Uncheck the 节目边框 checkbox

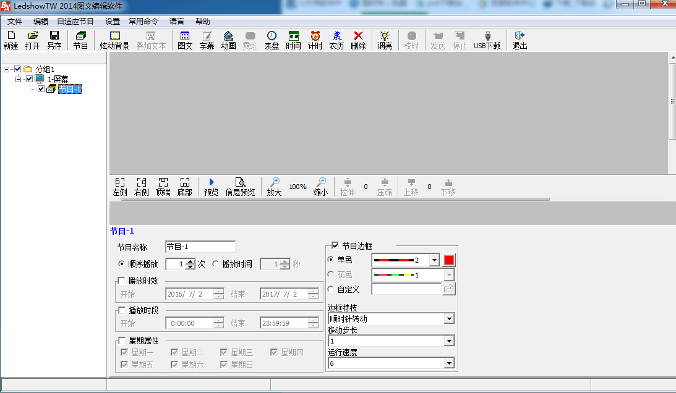pyautogui.click(x=336, y=246)
